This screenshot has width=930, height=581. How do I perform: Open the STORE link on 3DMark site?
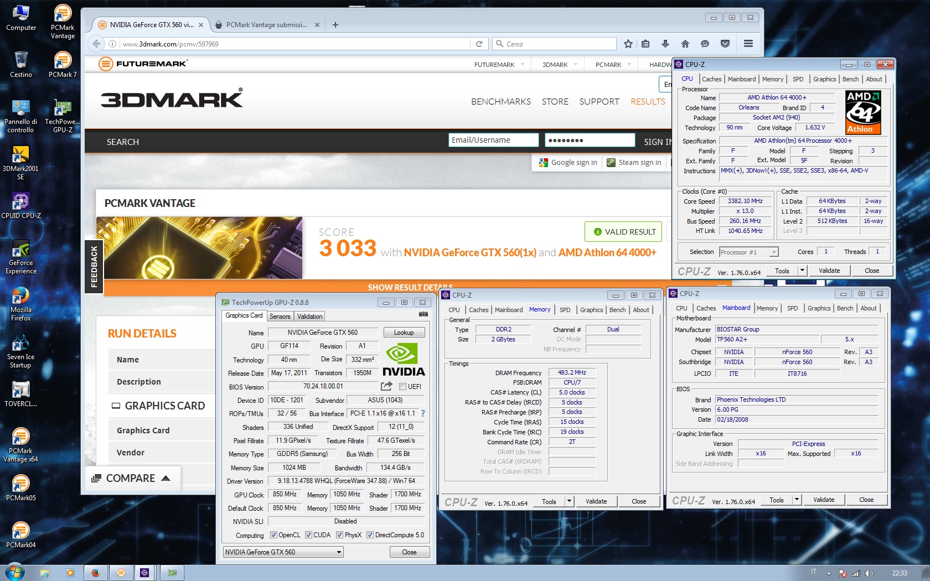pos(555,102)
